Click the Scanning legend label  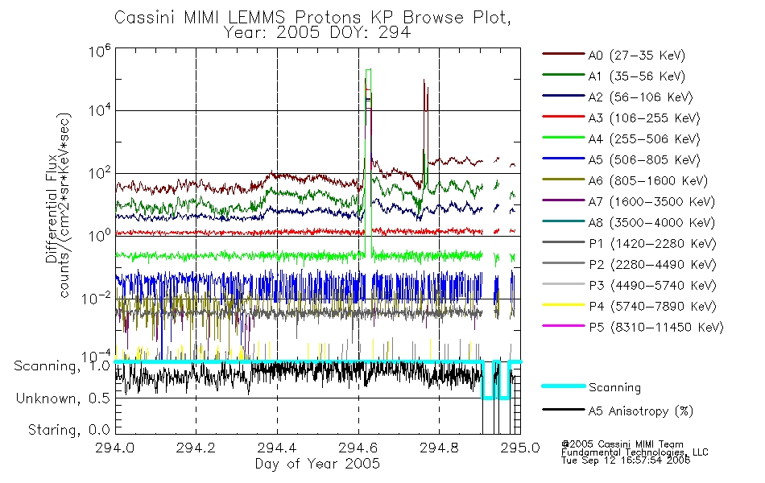(614, 388)
